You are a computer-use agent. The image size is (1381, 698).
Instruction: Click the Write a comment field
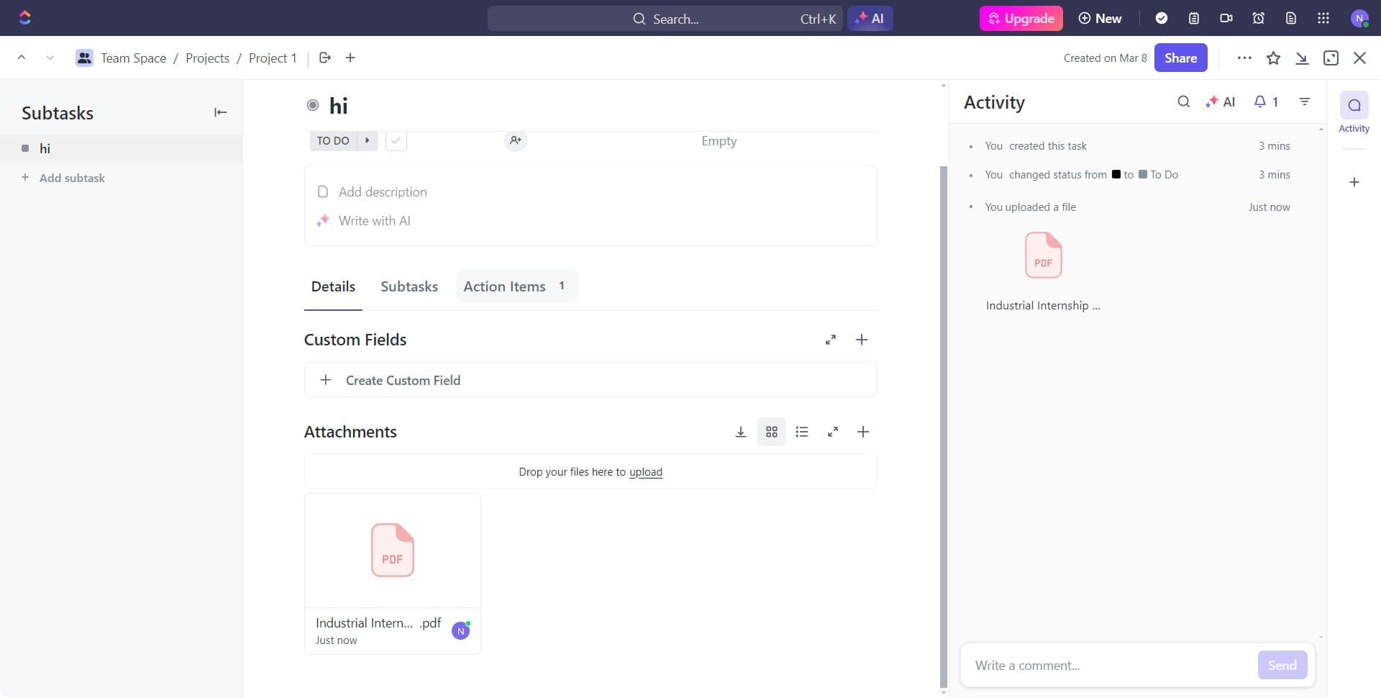[x=1108, y=666]
